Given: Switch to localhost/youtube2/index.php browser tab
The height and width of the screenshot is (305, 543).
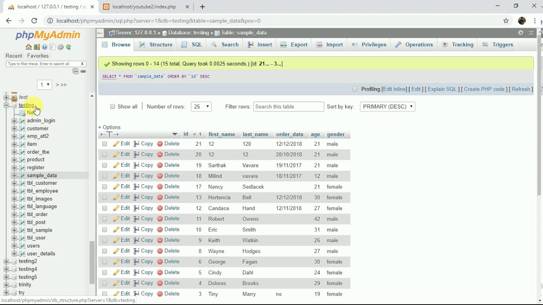Looking at the screenshot, I should 144,7.
